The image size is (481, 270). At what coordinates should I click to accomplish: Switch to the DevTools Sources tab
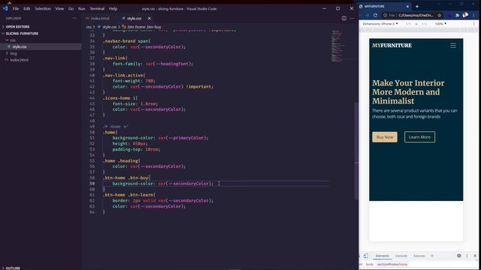coord(419,256)
